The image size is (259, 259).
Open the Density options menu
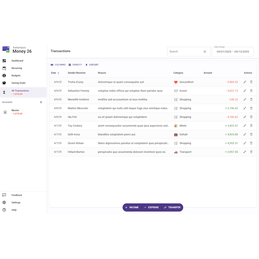pyautogui.click(x=75, y=65)
